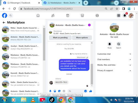Viewport: 138px width, 103px height.
Task: Close the Messenger | Facebook tab
Action: pyautogui.click(x=39, y=3)
